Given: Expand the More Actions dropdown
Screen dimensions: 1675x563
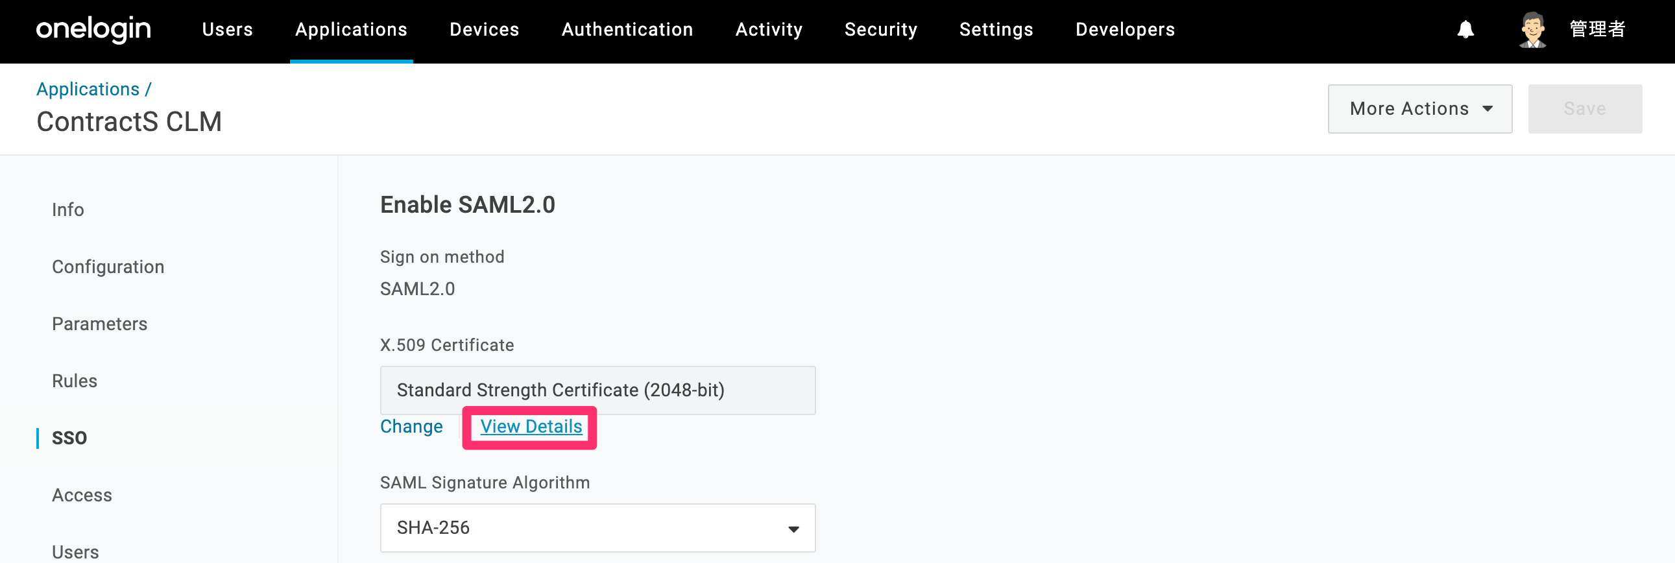Looking at the screenshot, I should tap(1419, 108).
